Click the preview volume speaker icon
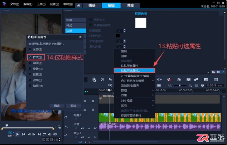The width and height of the screenshot is (227, 145). (x=49, y=134)
